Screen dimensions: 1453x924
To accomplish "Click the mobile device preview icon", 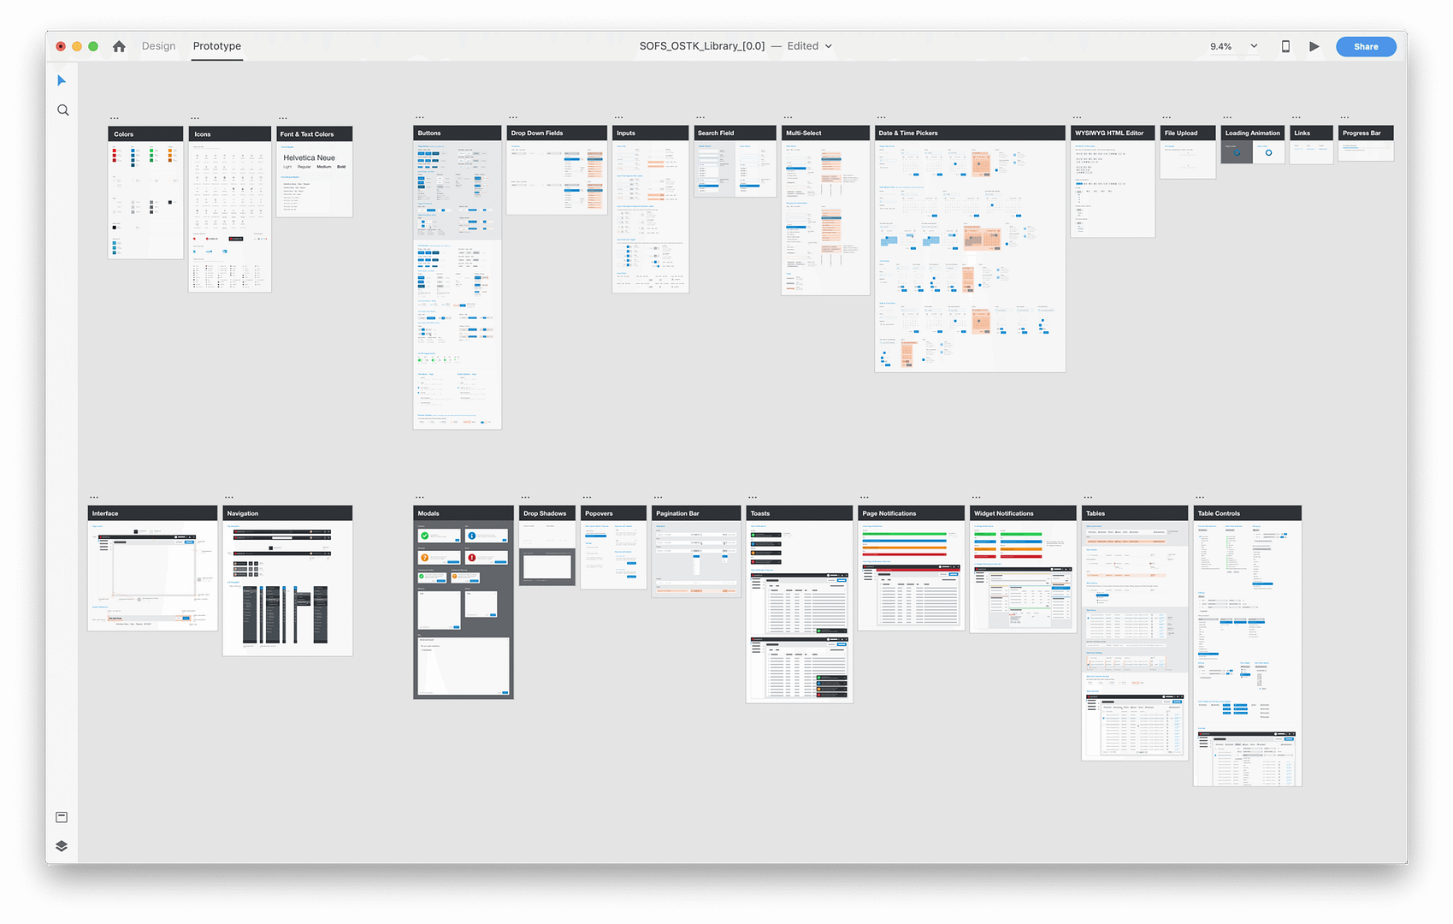I will coord(1285,46).
